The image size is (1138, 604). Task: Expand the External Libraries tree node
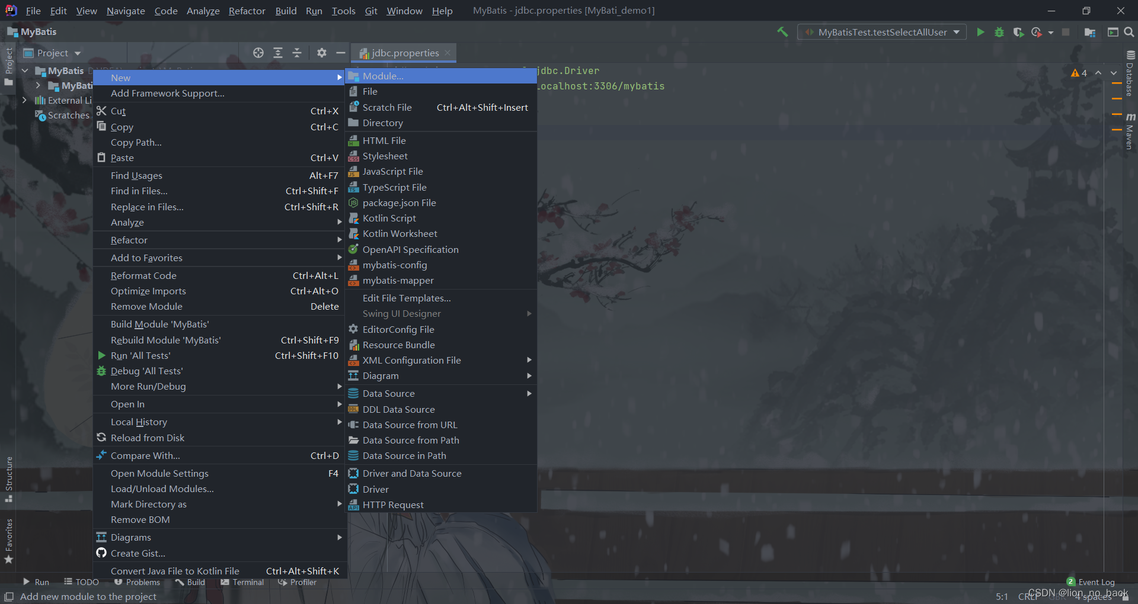tap(25, 100)
